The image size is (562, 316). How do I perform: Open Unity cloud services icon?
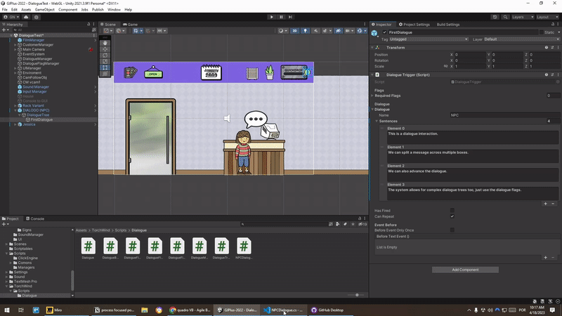[26, 17]
